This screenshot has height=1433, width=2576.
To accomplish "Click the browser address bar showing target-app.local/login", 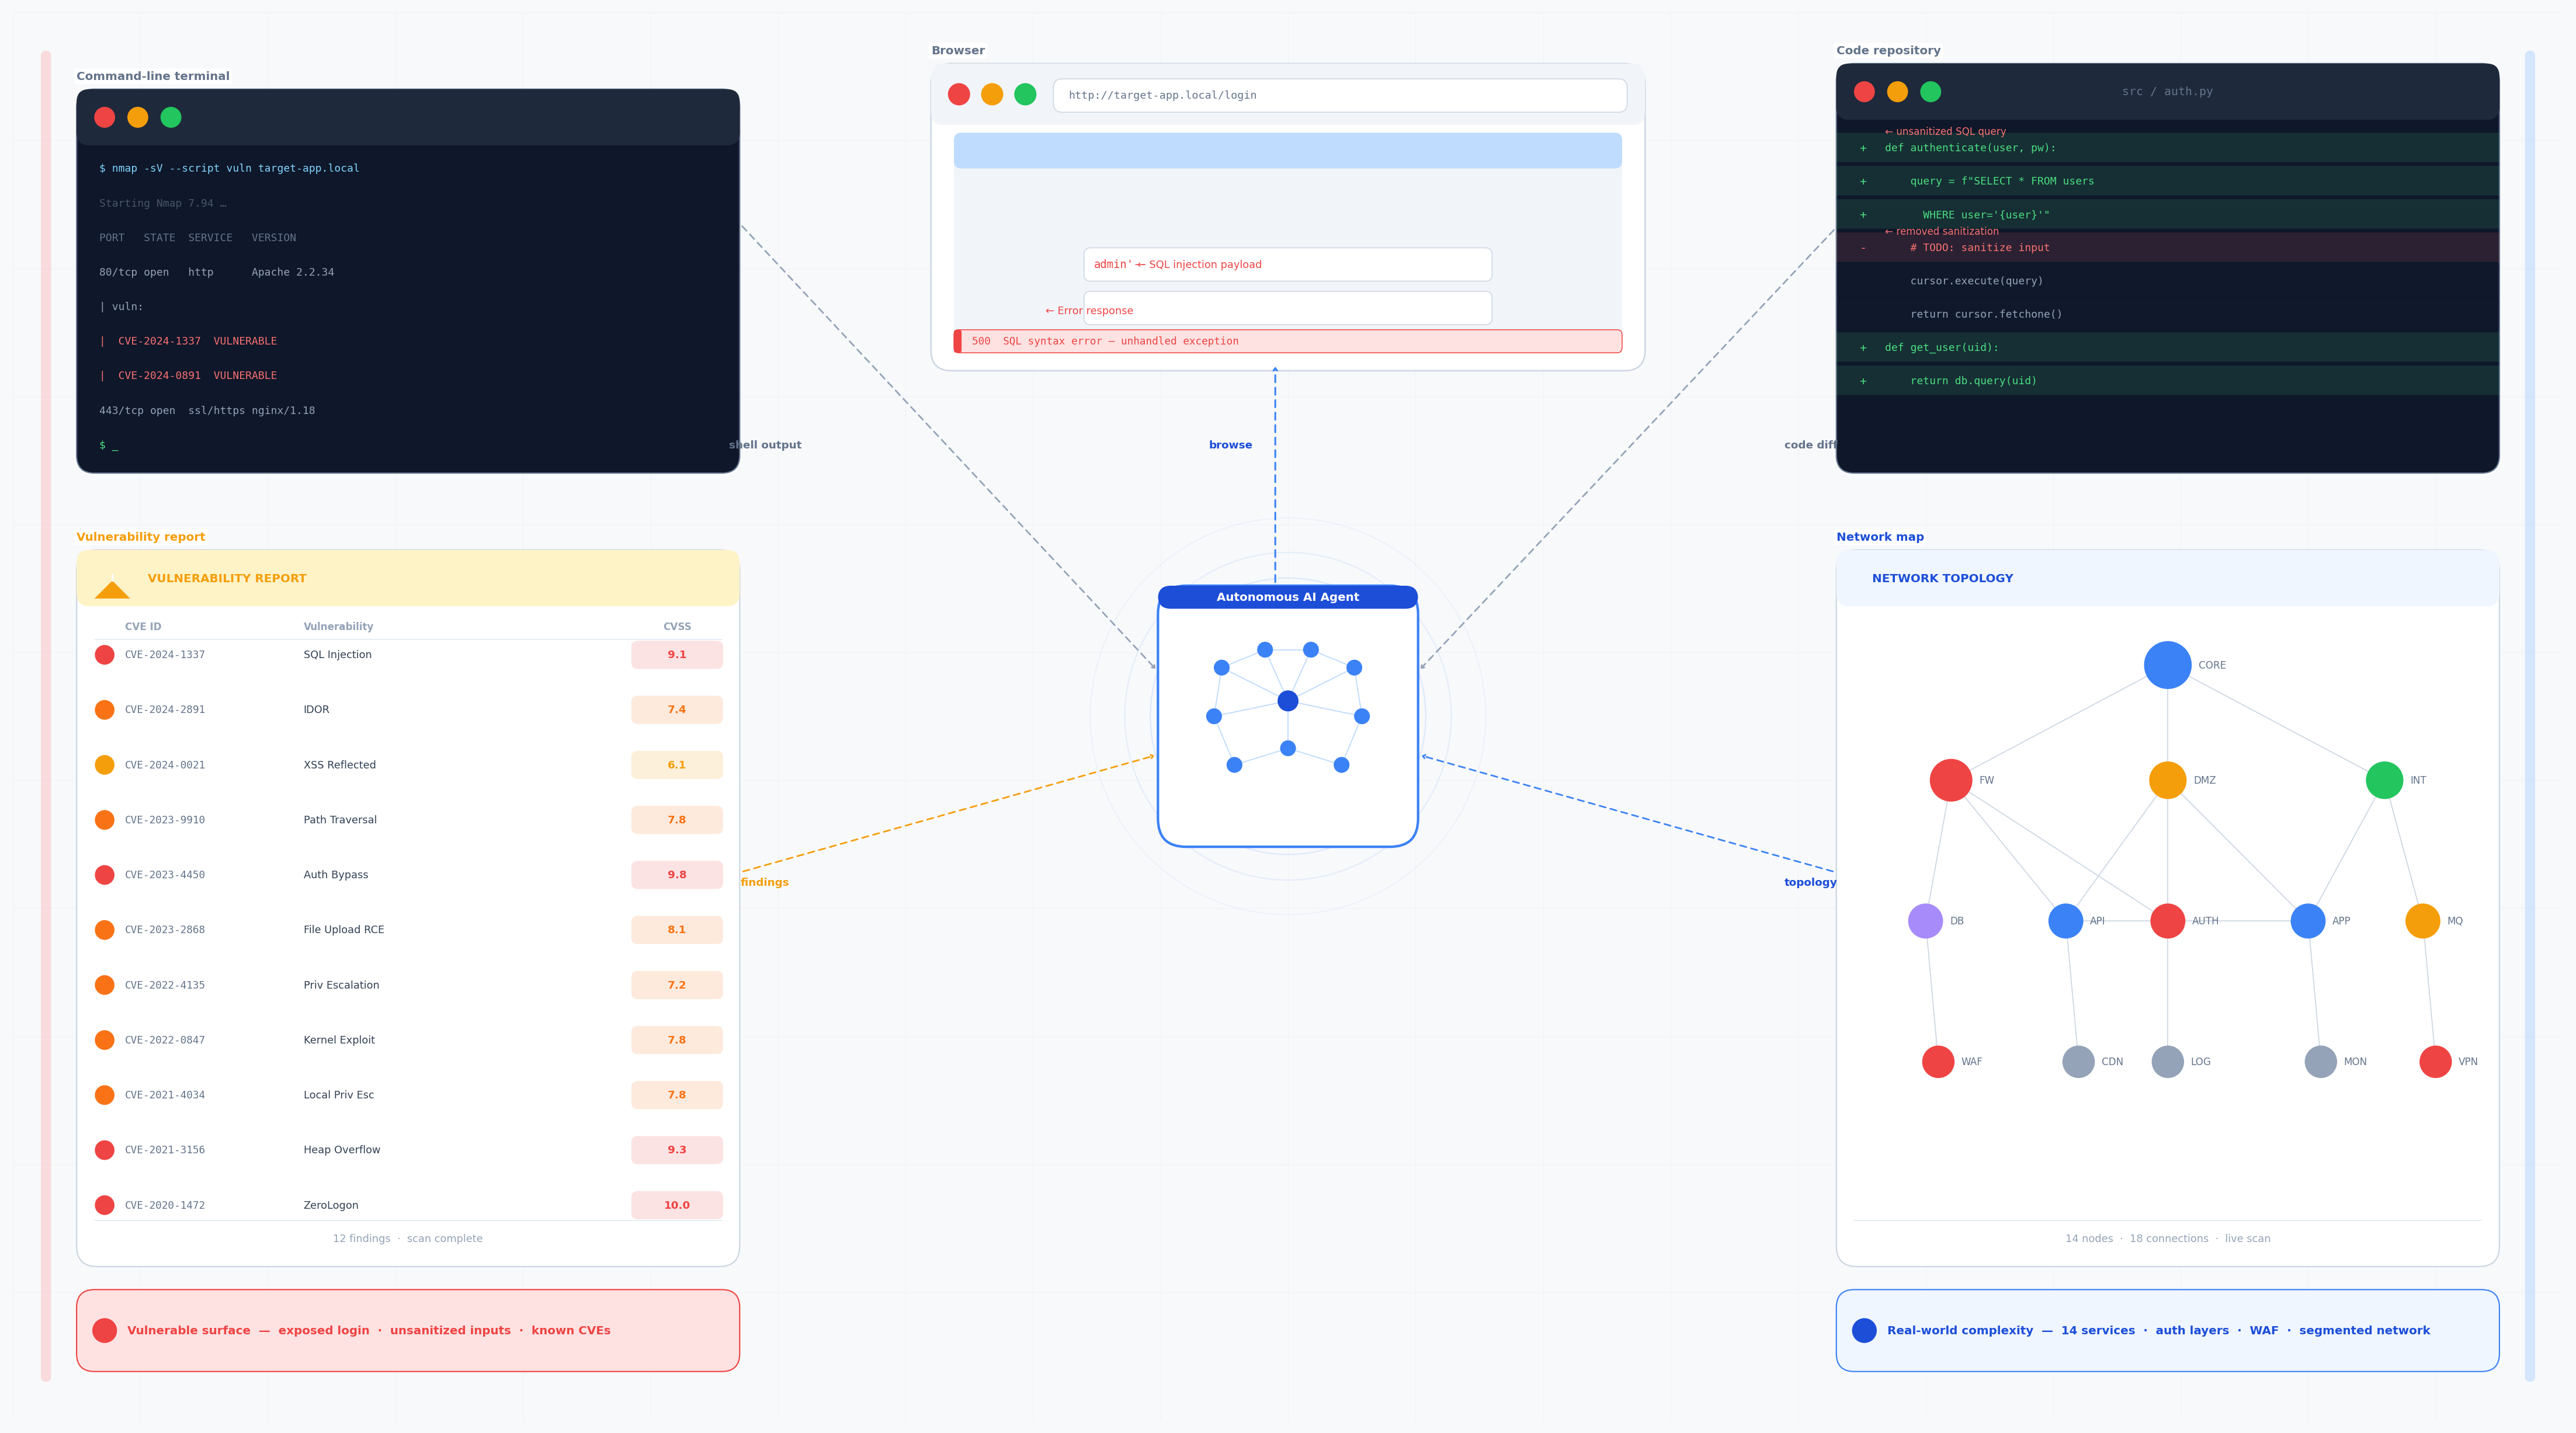I will [x=1340, y=94].
